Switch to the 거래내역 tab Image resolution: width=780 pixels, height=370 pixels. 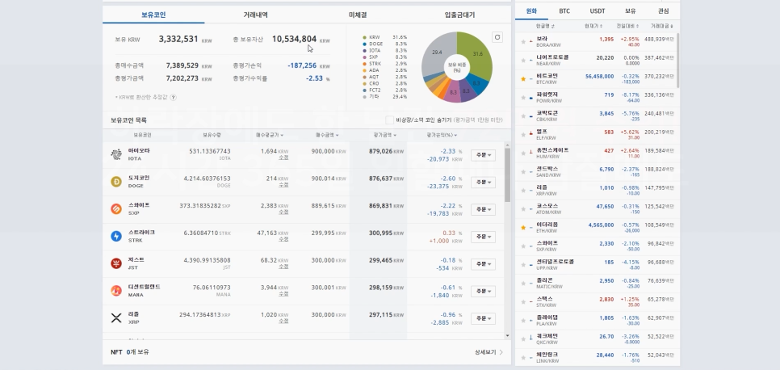point(255,15)
